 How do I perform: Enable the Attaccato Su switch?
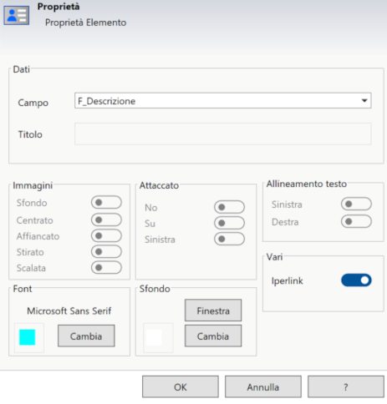tap(229, 223)
